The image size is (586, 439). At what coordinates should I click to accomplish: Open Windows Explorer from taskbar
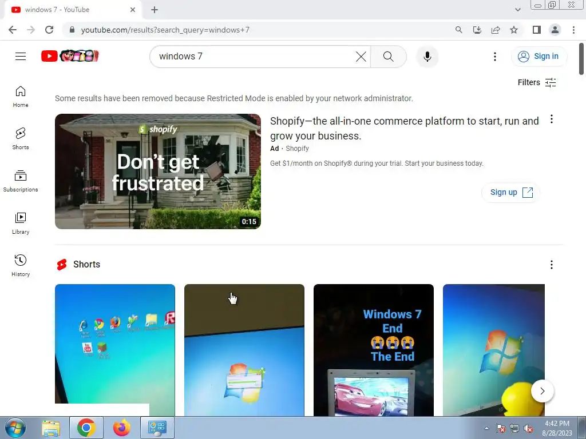[51, 428]
